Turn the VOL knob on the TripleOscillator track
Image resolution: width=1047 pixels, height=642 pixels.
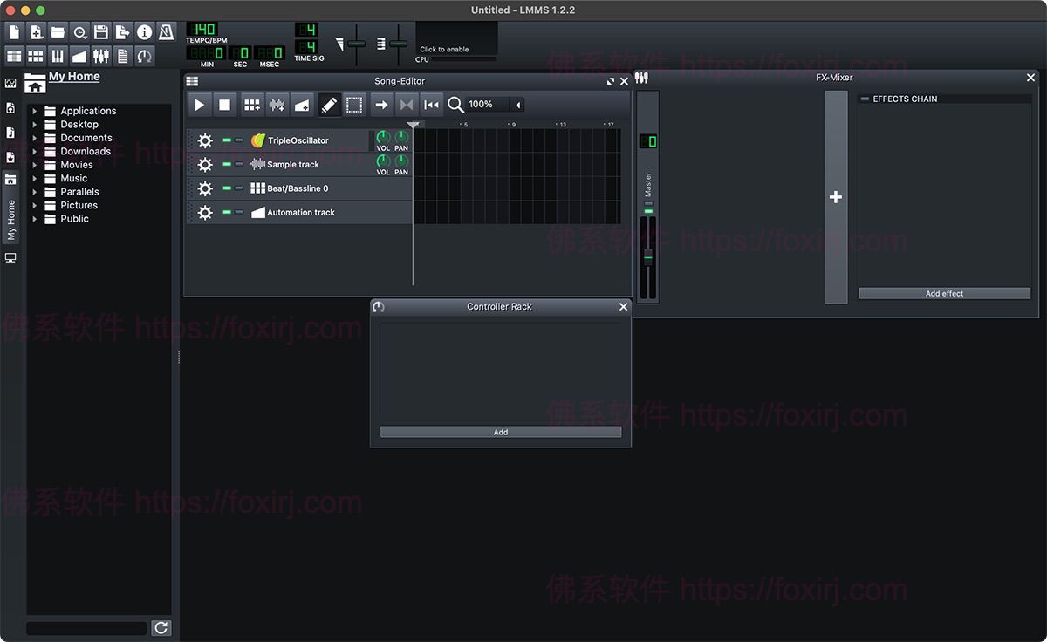coord(383,138)
